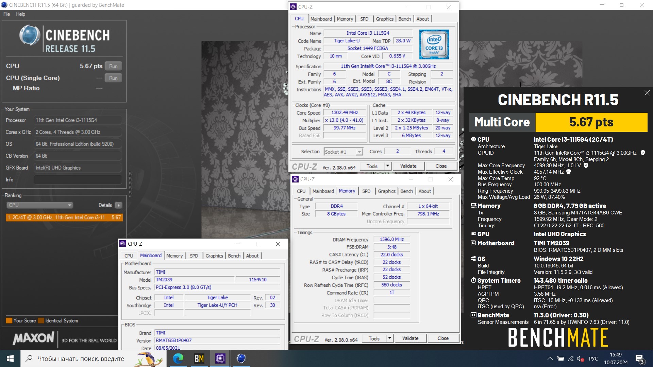Image resolution: width=653 pixels, height=367 pixels.
Task: Click the Identical System legend swatch
Action: point(41,320)
